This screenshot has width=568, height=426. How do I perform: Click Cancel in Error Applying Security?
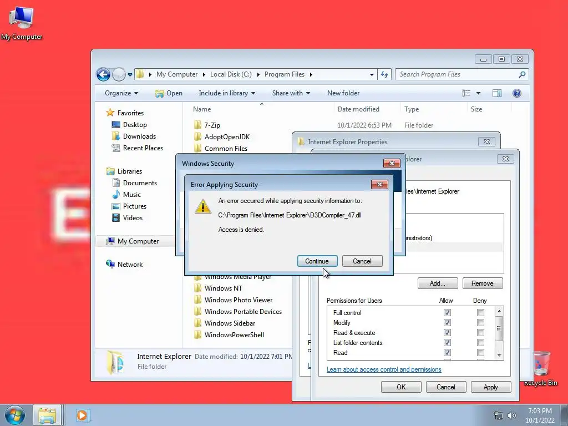tap(362, 261)
